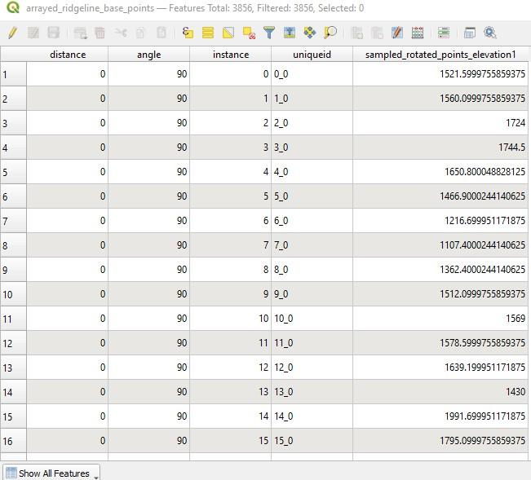Click the Cut scissors icon
The height and width of the screenshot is (480, 531).
[121, 33]
